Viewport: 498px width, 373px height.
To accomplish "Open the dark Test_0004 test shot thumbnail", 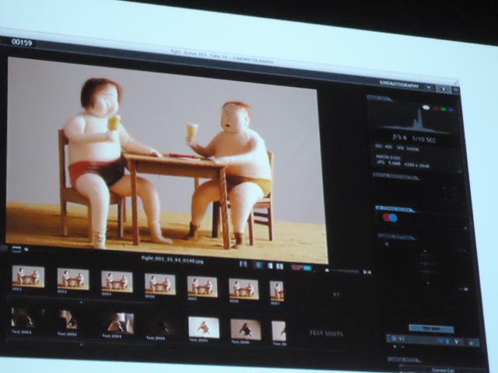I will (x=161, y=326).
